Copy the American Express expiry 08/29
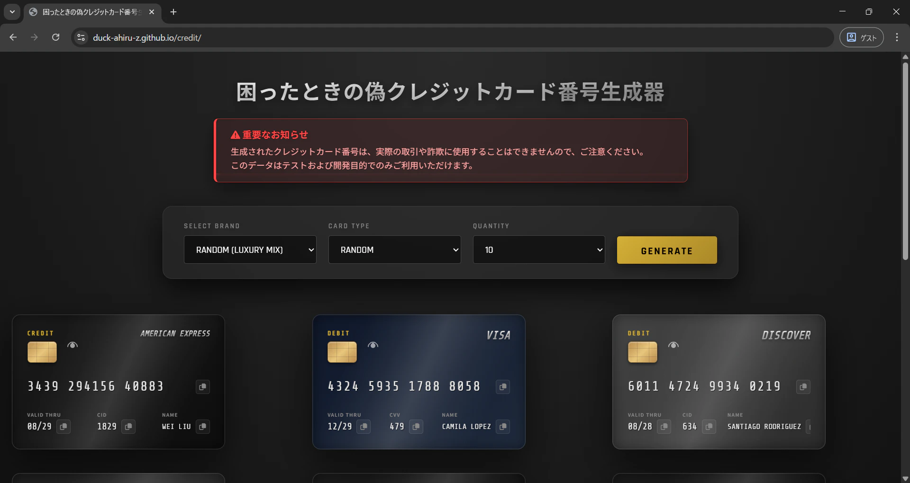 (x=64, y=427)
